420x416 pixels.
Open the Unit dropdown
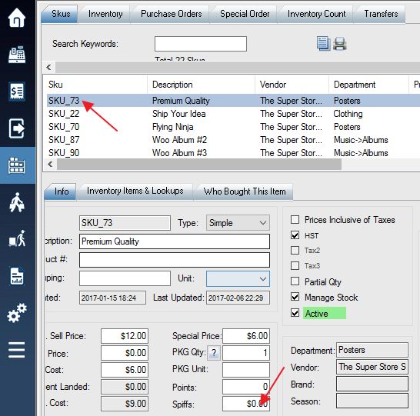point(238,278)
